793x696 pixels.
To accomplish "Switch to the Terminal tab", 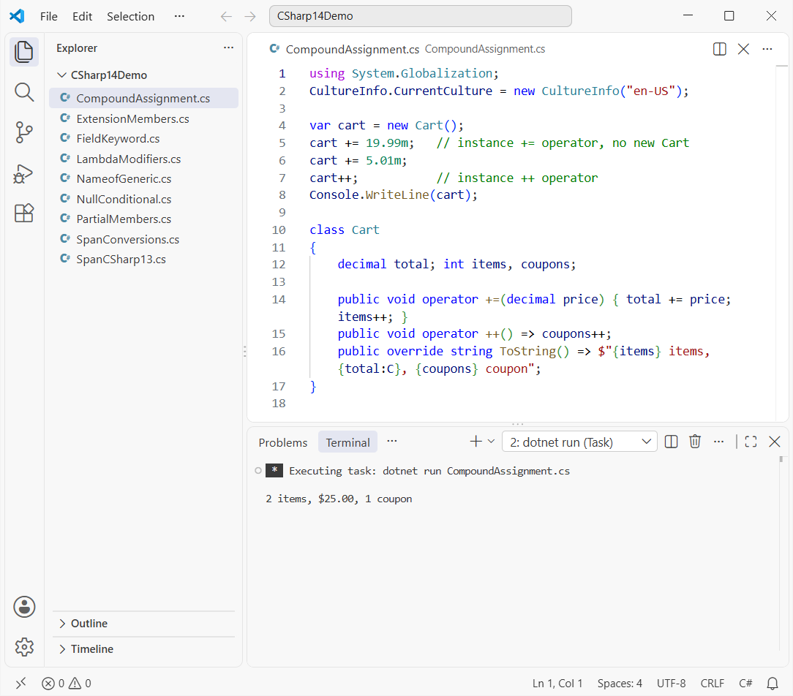I will point(347,442).
